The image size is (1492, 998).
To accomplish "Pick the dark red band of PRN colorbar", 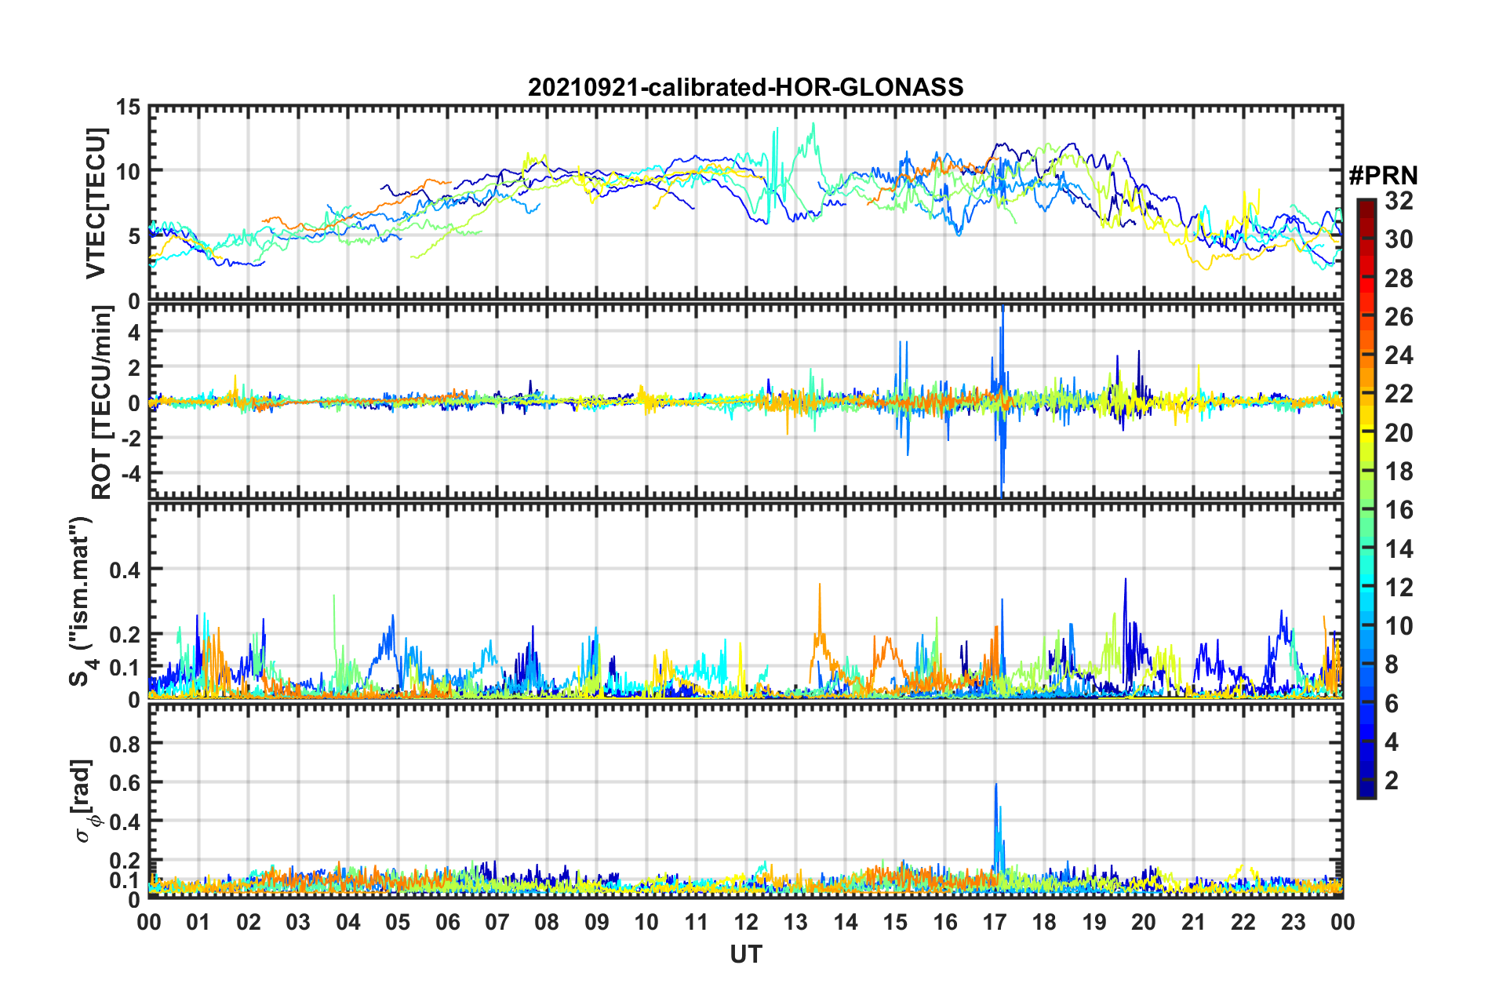I will [x=1366, y=208].
